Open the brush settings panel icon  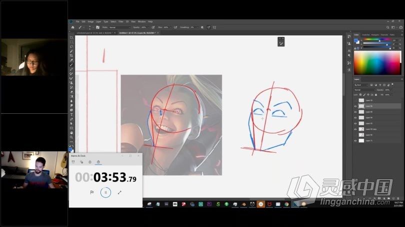tap(97, 27)
